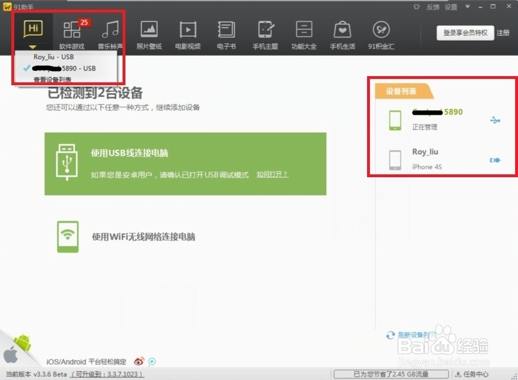
Task: Open the 照片壁纸 photos wallpaper section
Action: point(149,35)
